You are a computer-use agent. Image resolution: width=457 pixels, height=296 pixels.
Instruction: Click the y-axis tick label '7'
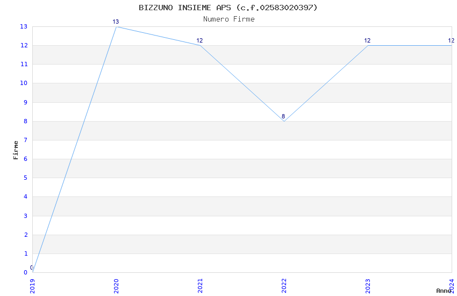tap(26, 140)
